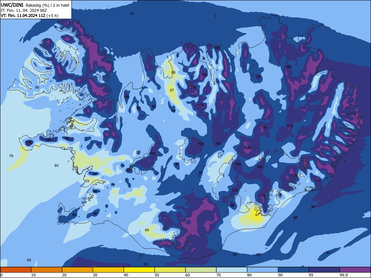The height and width of the screenshot is (278, 371).
Task: Select the 30–40 amber legend swatch
Action: point(108,270)
